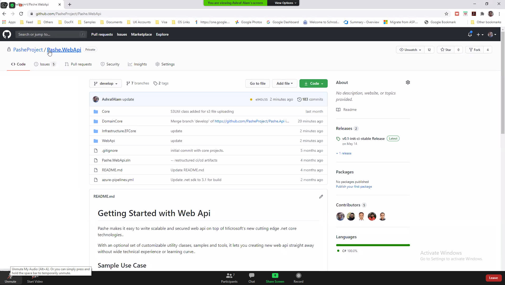Click the yellow pending build status dot
Viewport: 505px width, 285px height.
[x=251, y=99]
